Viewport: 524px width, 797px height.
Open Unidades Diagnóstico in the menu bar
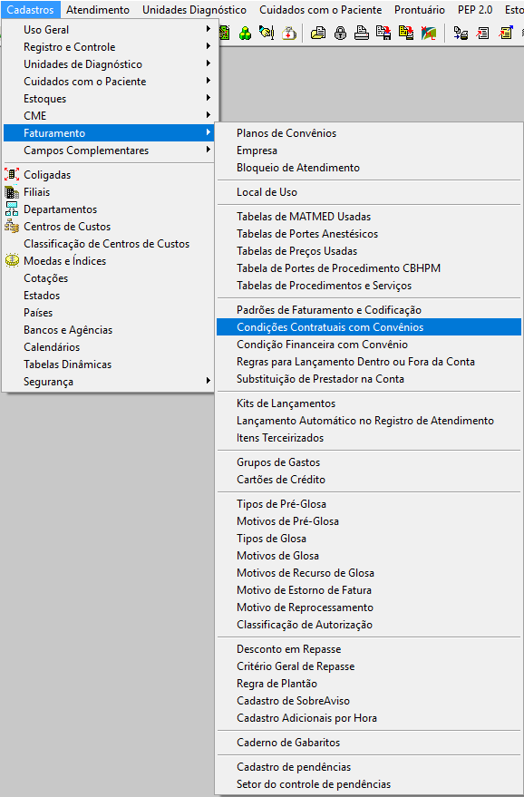(x=194, y=10)
